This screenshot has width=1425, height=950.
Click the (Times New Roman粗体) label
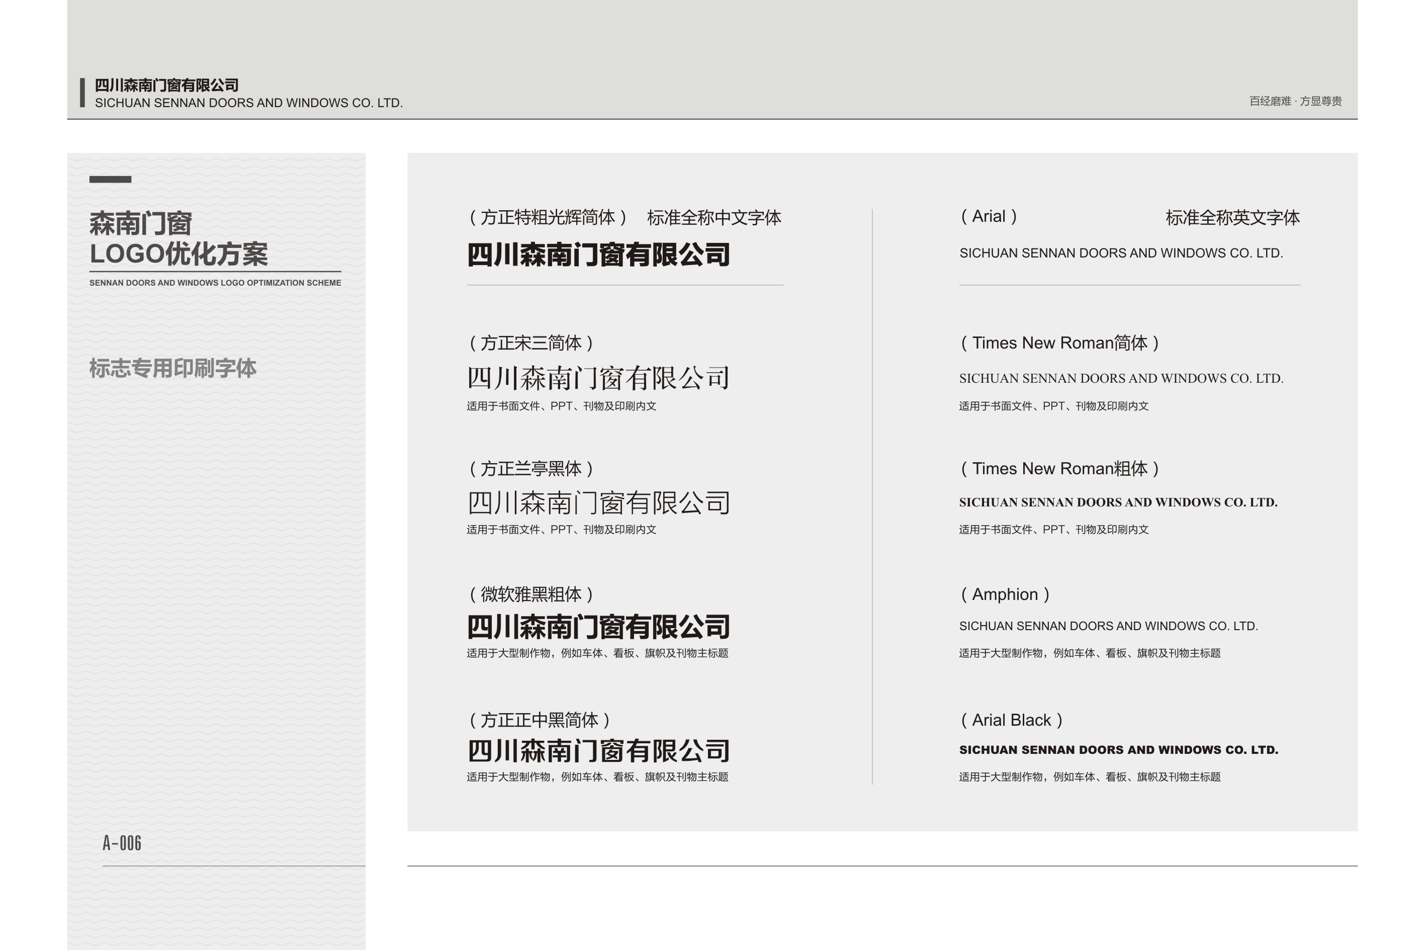[x=1059, y=468]
